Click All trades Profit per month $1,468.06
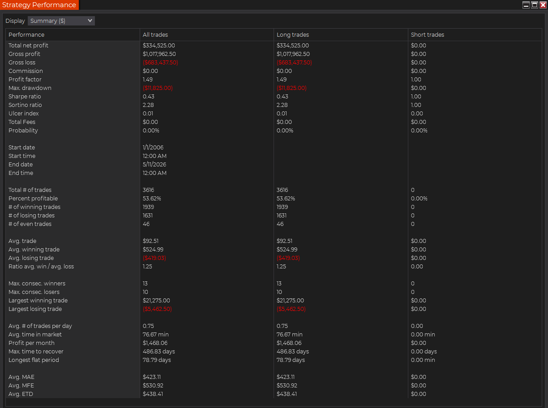This screenshot has width=548, height=408. [x=155, y=343]
